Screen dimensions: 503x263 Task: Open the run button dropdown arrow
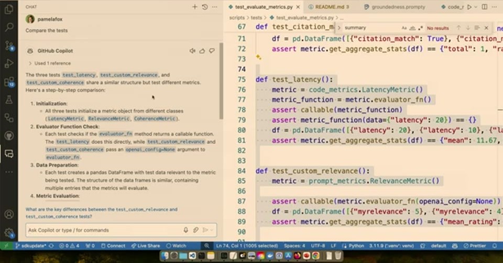pos(476,7)
